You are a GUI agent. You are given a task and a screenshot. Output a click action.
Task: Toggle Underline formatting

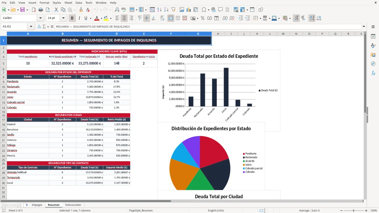pos(86,18)
